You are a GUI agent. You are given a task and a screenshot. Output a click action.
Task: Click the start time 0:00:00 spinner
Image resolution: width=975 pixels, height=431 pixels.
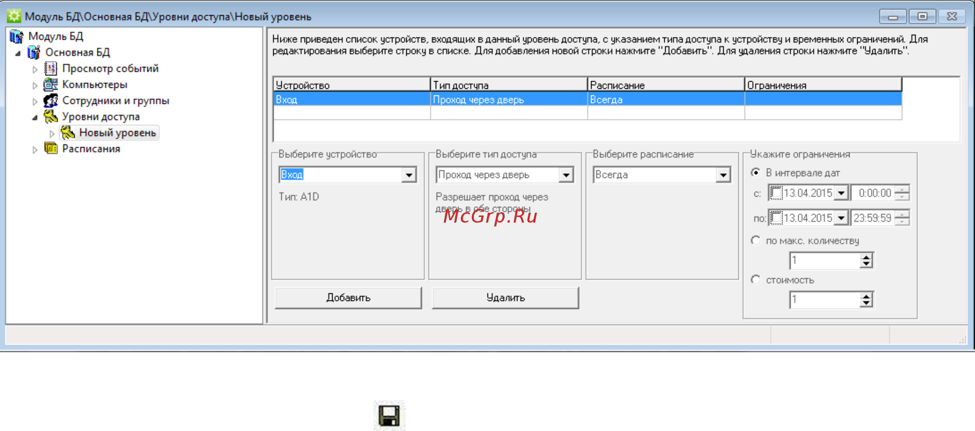[902, 193]
